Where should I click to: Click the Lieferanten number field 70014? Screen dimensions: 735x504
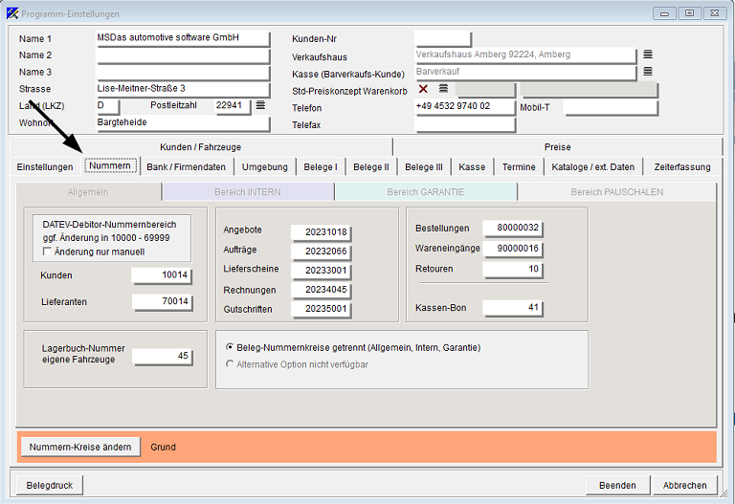162,301
